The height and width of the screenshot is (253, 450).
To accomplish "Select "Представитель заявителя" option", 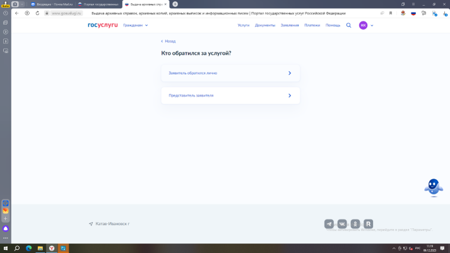I will [230, 95].
